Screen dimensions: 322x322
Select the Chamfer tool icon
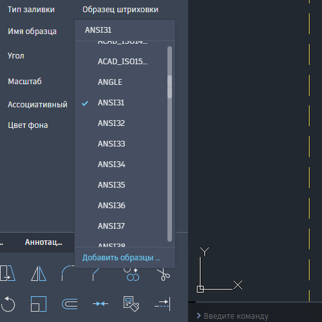click(96, 274)
